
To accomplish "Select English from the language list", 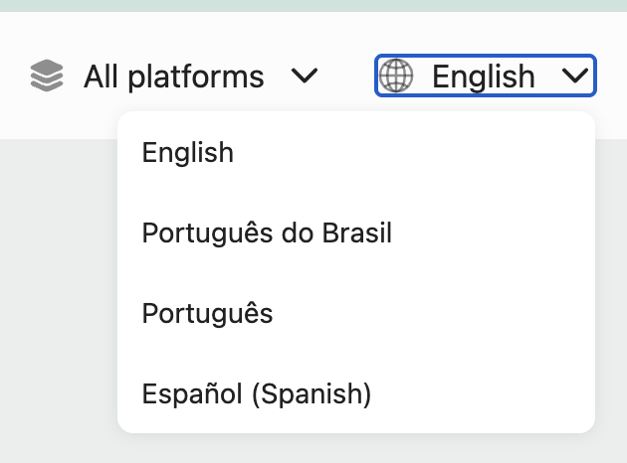I will pos(356,152).
